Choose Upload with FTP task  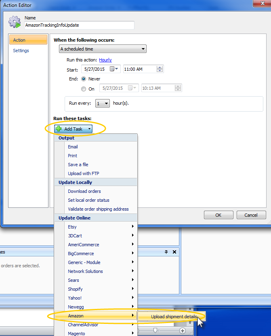(x=96, y=173)
